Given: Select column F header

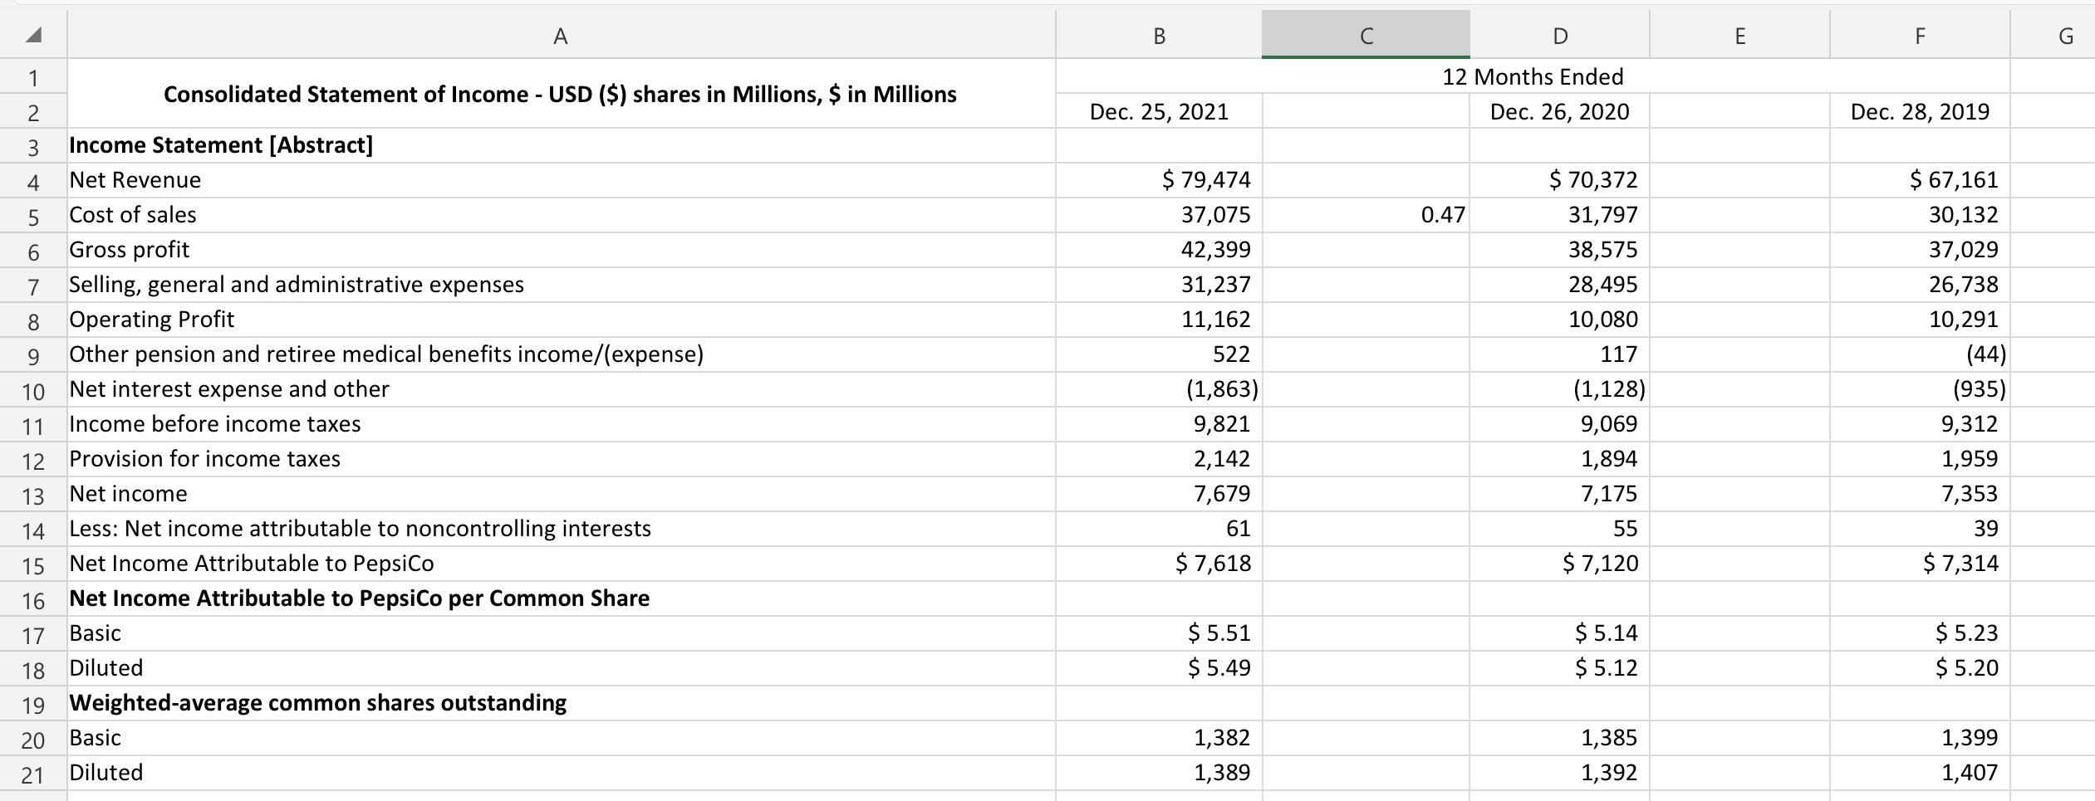Looking at the screenshot, I should pyautogui.click(x=1920, y=35).
